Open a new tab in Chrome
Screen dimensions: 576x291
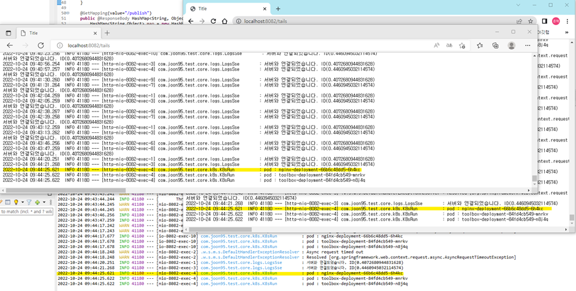tap(278, 9)
